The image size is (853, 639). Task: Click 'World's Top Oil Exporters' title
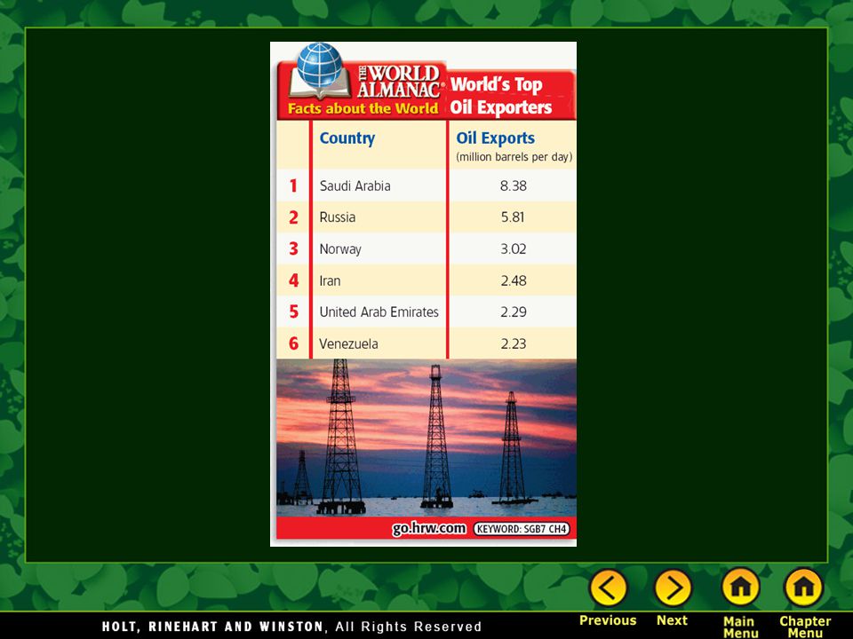coord(500,96)
